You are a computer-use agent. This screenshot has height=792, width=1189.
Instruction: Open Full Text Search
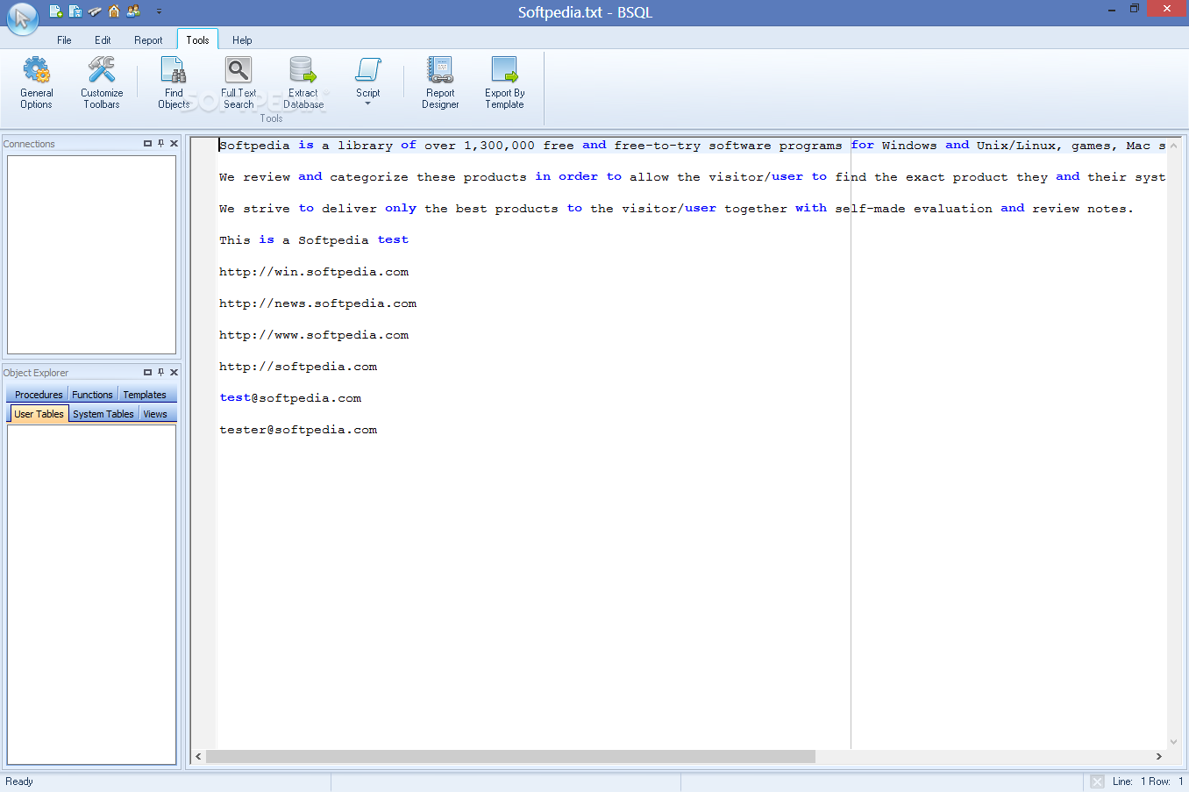point(239,82)
